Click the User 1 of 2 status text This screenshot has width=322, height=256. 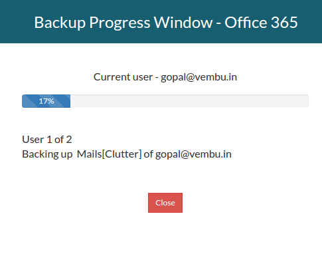47,140
